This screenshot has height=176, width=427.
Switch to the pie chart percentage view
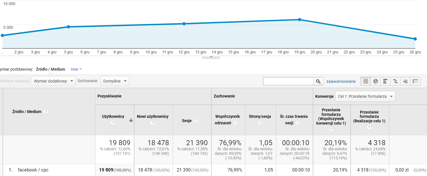tap(375, 81)
